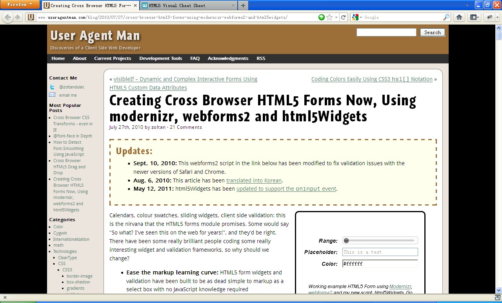Click the browser Forward arrow button
The height and width of the screenshot is (303, 502).
17,17
